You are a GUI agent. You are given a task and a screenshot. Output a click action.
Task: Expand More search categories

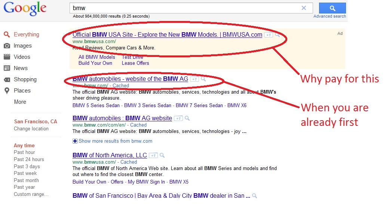[x=20, y=102]
